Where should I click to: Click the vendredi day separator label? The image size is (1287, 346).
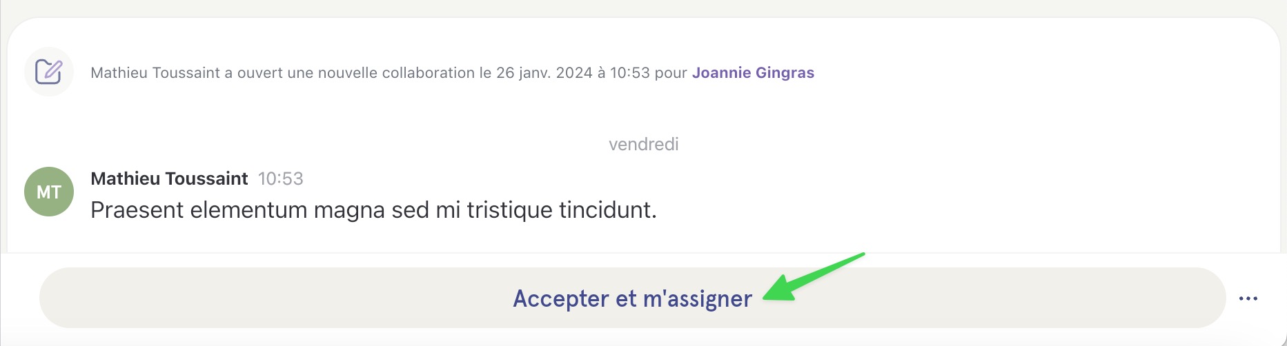[643, 144]
